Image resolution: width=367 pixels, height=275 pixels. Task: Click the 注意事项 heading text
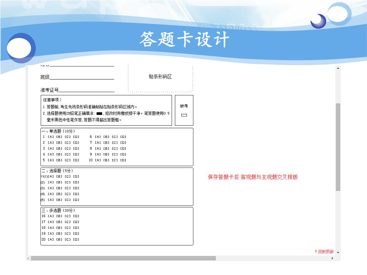click(52, 100)
